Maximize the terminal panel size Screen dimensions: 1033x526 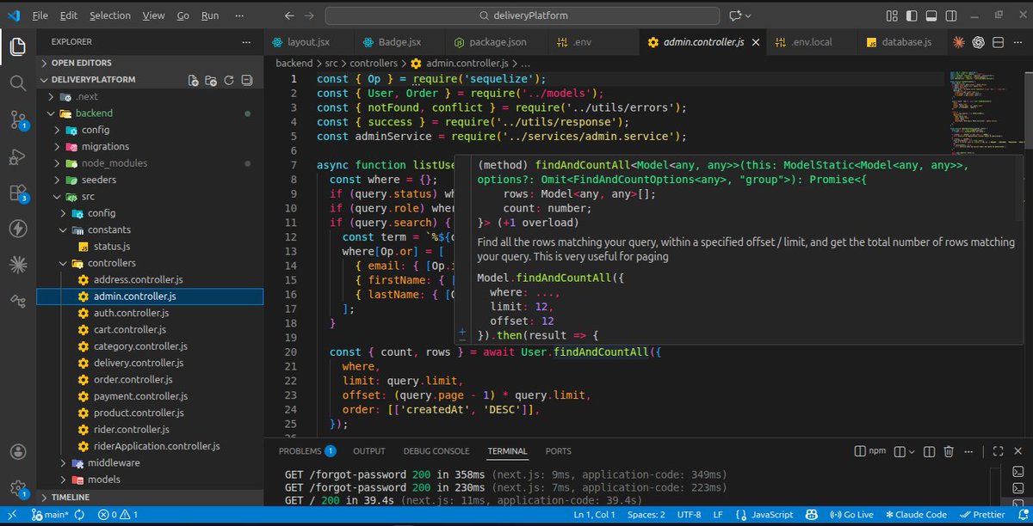click(x=997, y=451)
